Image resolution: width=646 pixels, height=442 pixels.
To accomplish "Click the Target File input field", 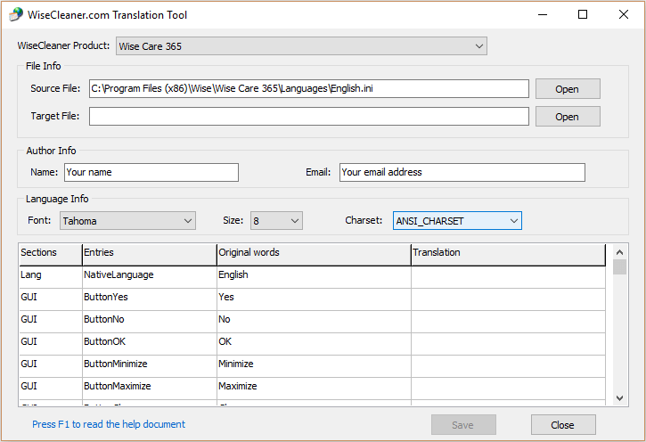I will tap(309, 116).
